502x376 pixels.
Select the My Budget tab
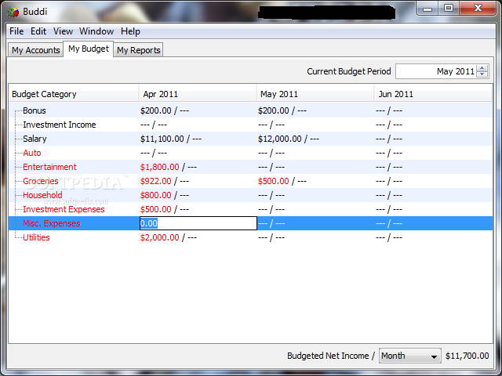click(89, 49)
